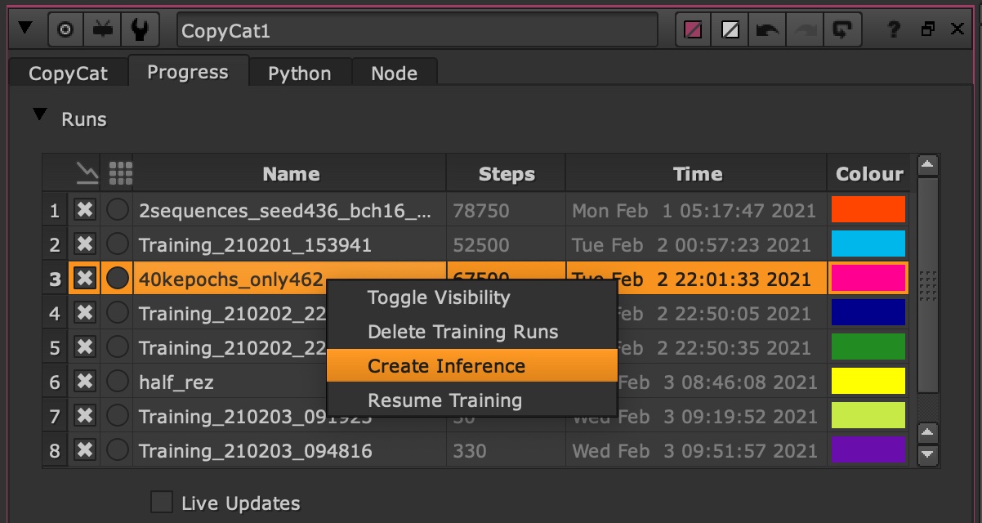Click the wrench settings icon in header
Screen dimensions: 982x523
click(140, 30)
